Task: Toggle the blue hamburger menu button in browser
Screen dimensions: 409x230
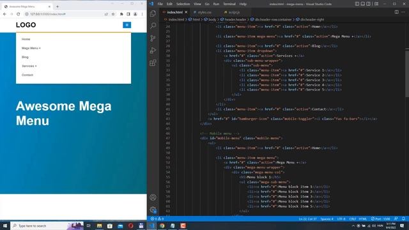Action: click(x=127, y=25)
